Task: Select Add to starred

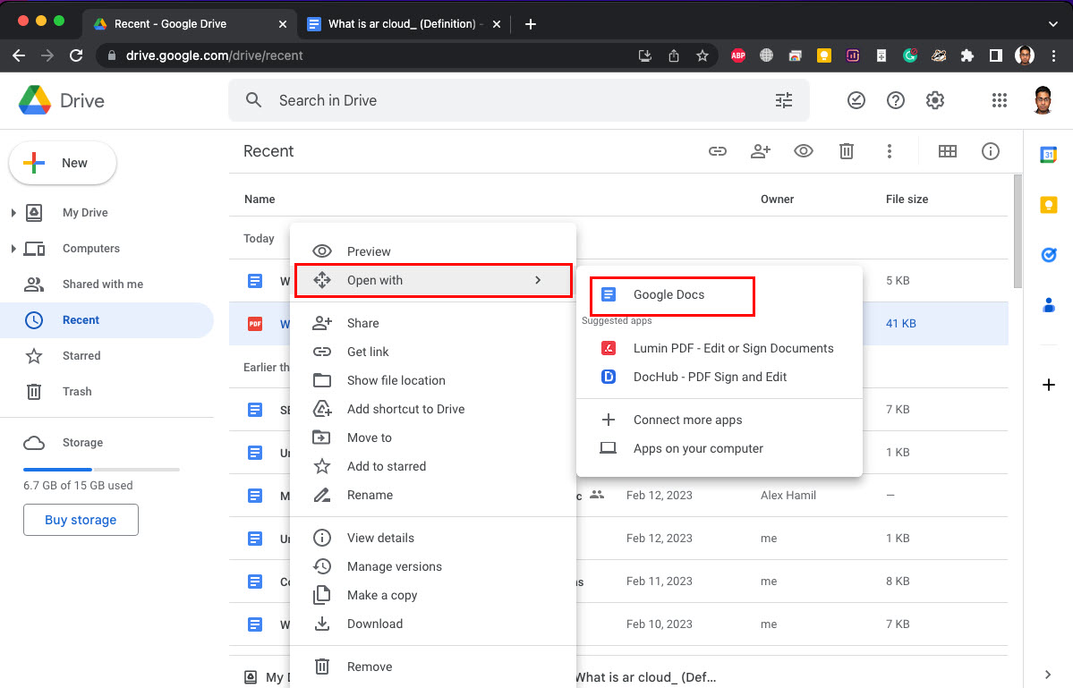Action: 435,466
